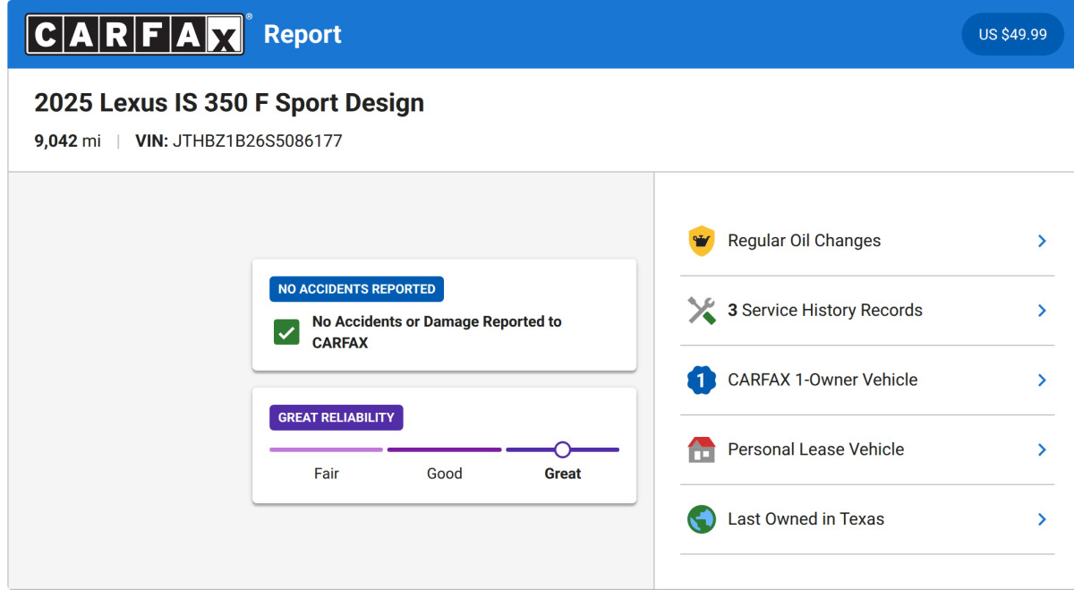Expand CARFAX 1-Owner Vehicle chevron
1074x590 pixels.
click(1042, 381)
